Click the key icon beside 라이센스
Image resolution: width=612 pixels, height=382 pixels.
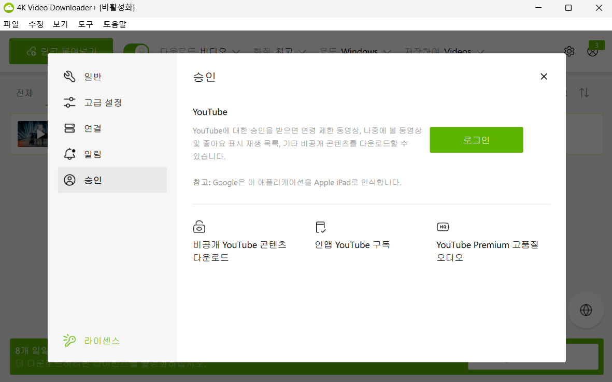[69, 340]
